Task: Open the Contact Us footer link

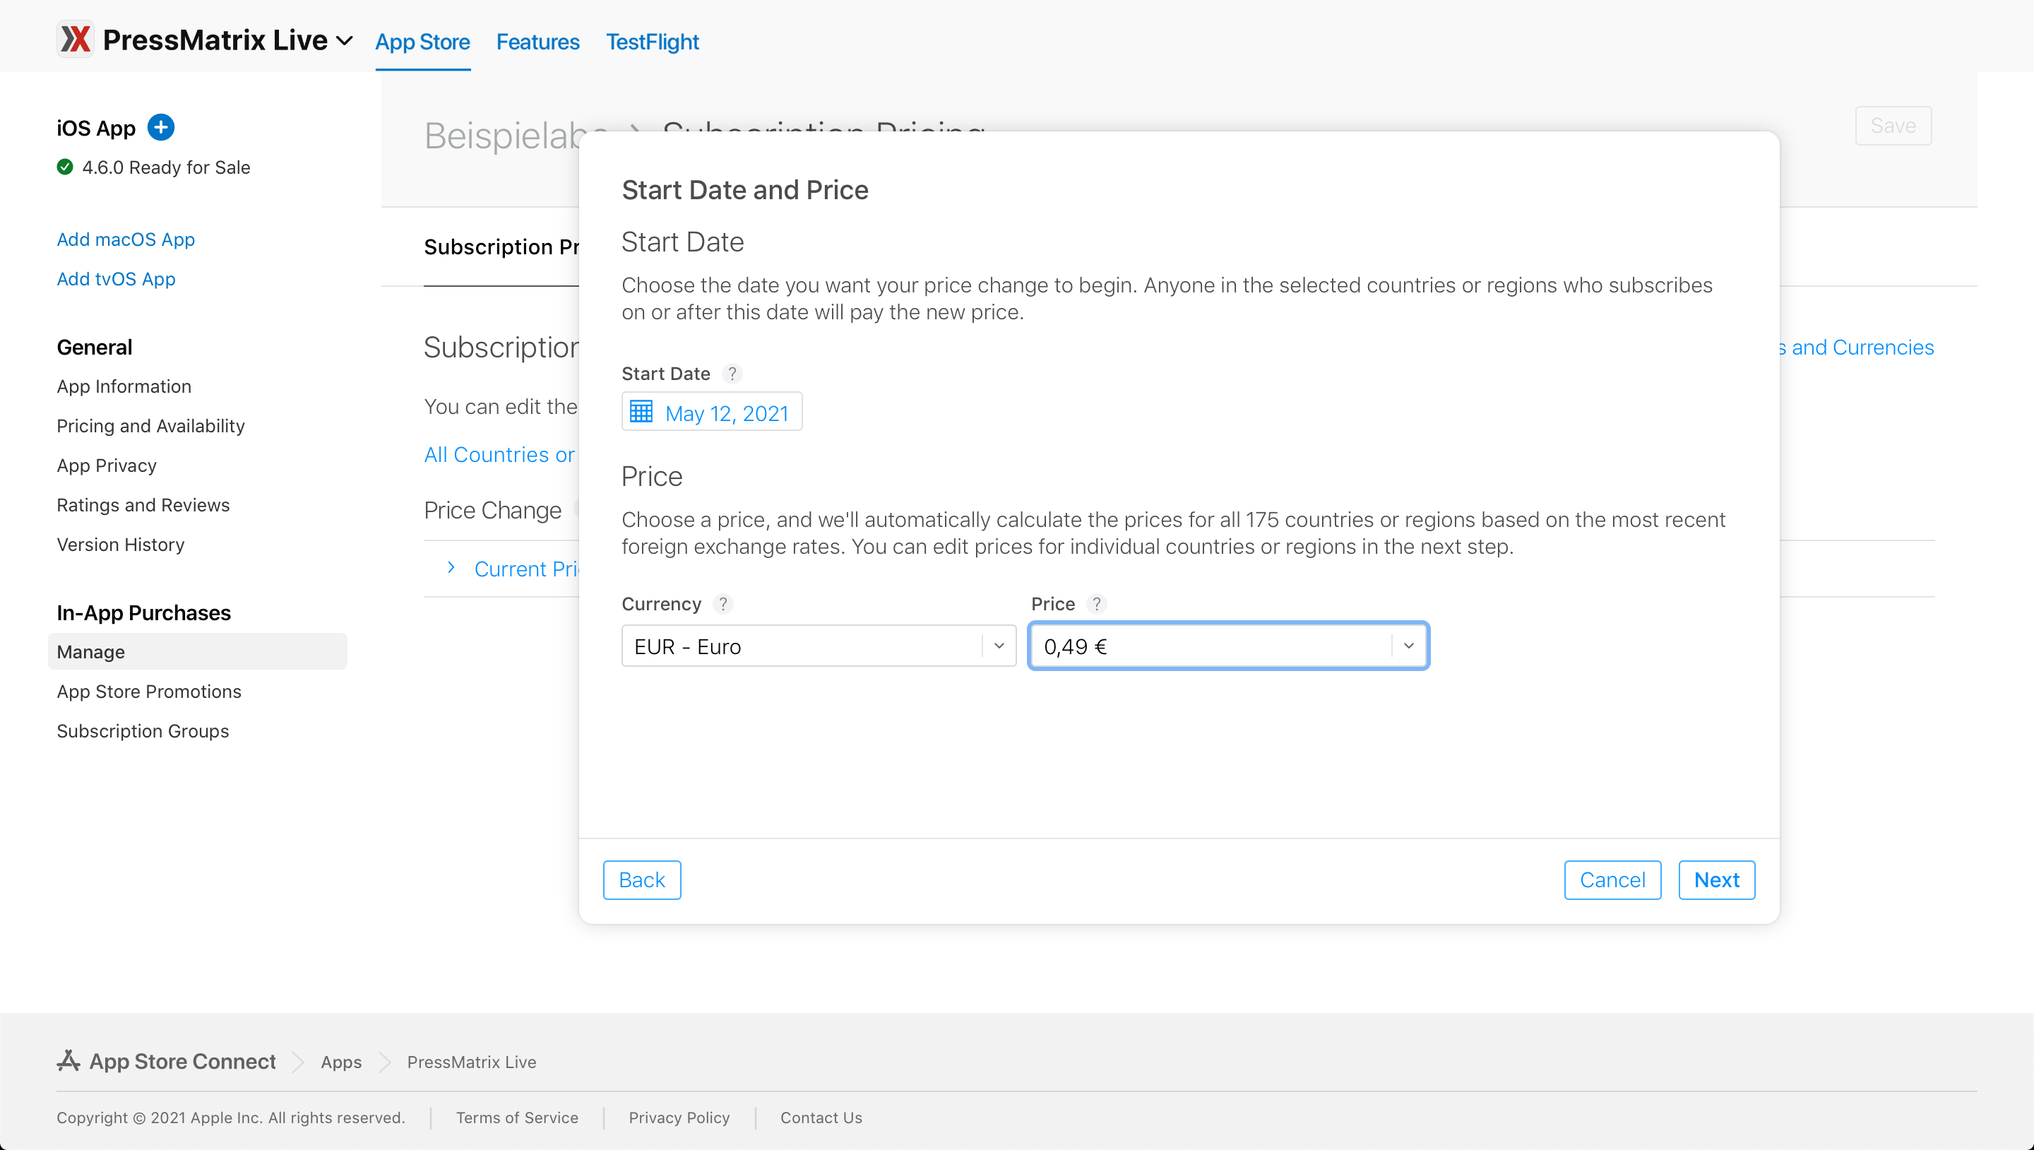Action: tap(821, 1118)
